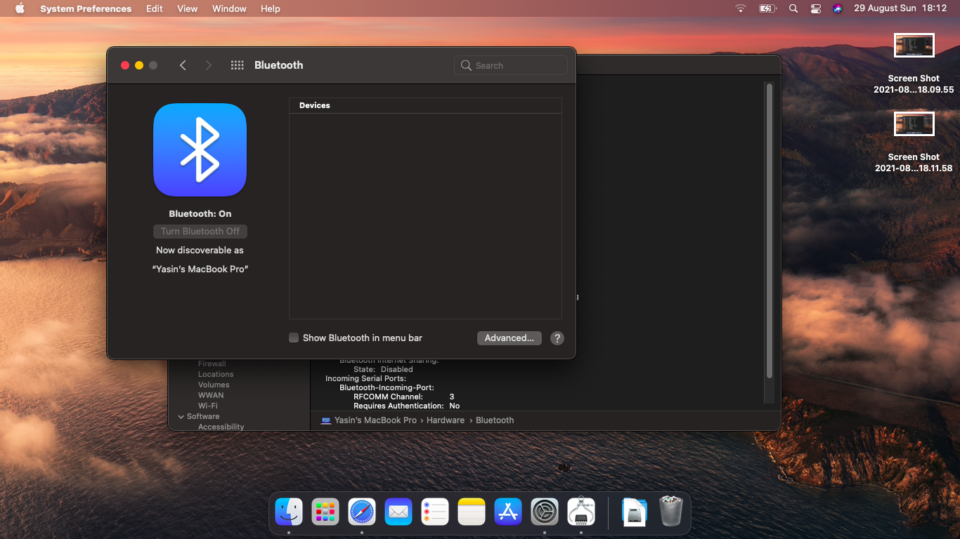Turn Bluetooth off with the toggle button
This screenshot has width=960, height=539.
[200, 232]
